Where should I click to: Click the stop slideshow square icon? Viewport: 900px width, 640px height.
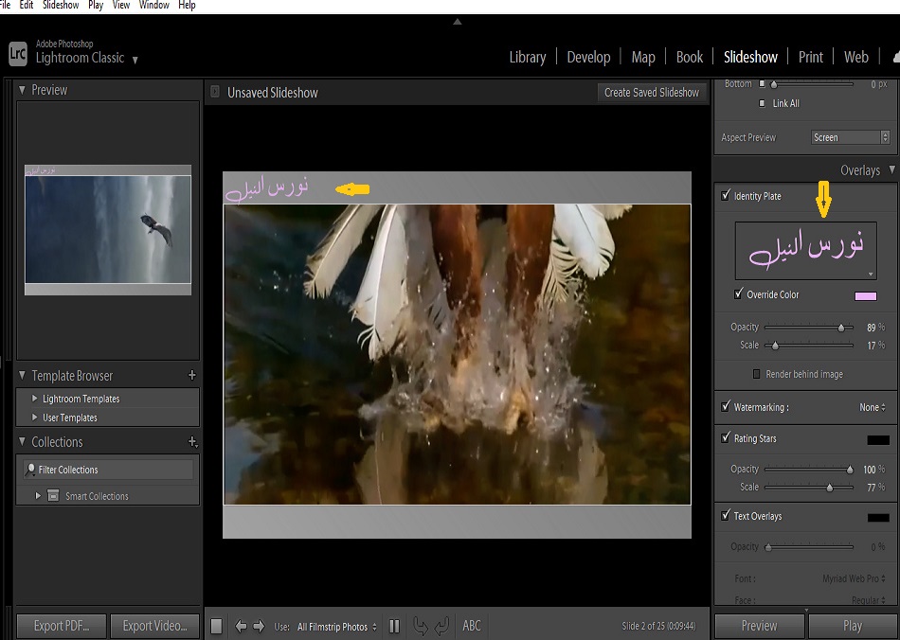pos(216,626)
